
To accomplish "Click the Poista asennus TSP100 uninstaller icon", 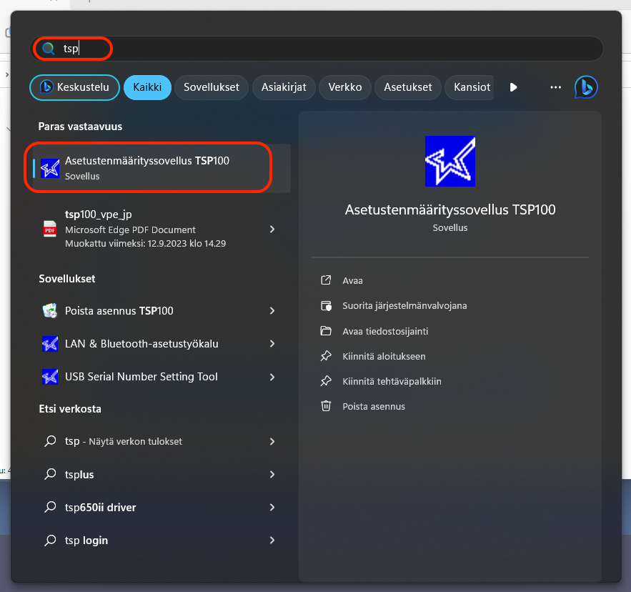I will (50, 310).
